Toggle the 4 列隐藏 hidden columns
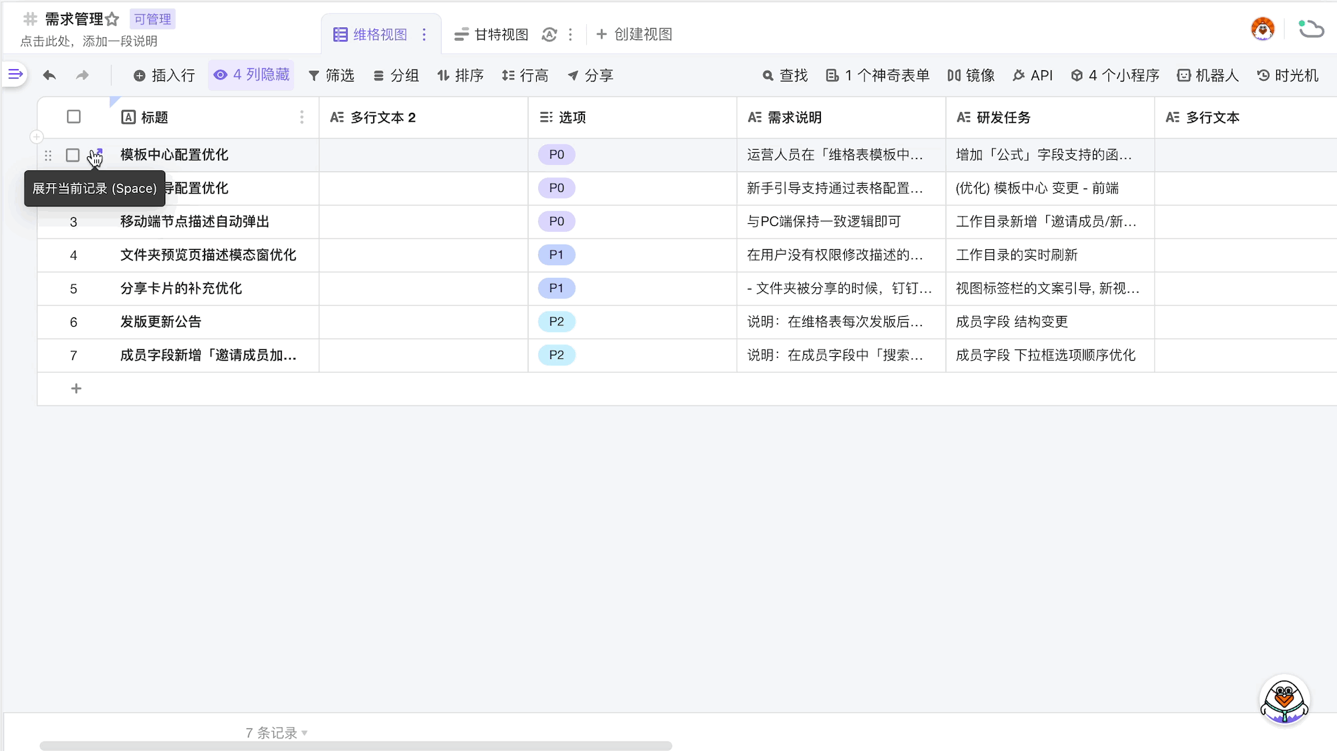Image resolution: width=1337 pixels, height=751 pixels. click(252, 75)
